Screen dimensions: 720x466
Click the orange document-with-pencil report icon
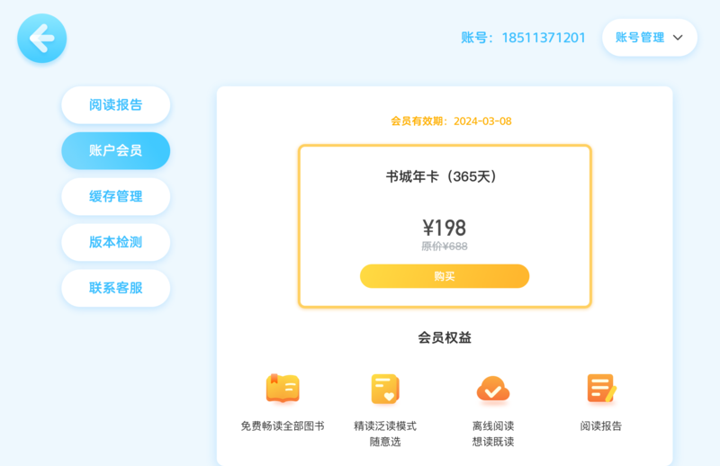pyautogui.click(x=601, y=389)
